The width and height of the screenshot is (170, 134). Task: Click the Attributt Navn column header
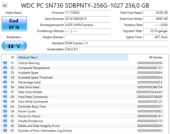(x=72, y=57)
